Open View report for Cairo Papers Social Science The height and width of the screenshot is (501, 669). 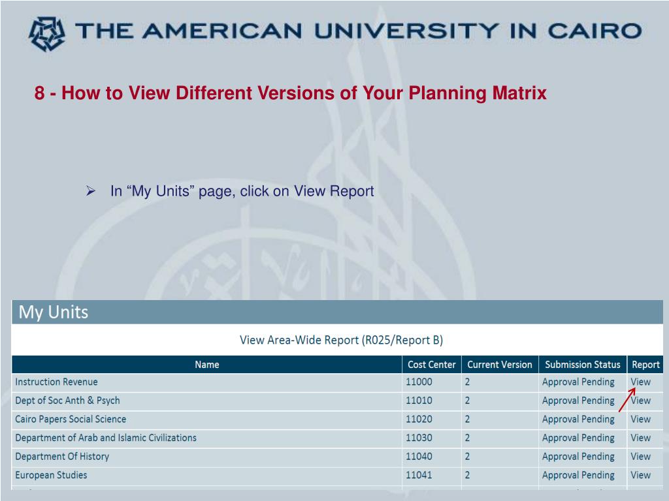[x=640, y=419]
